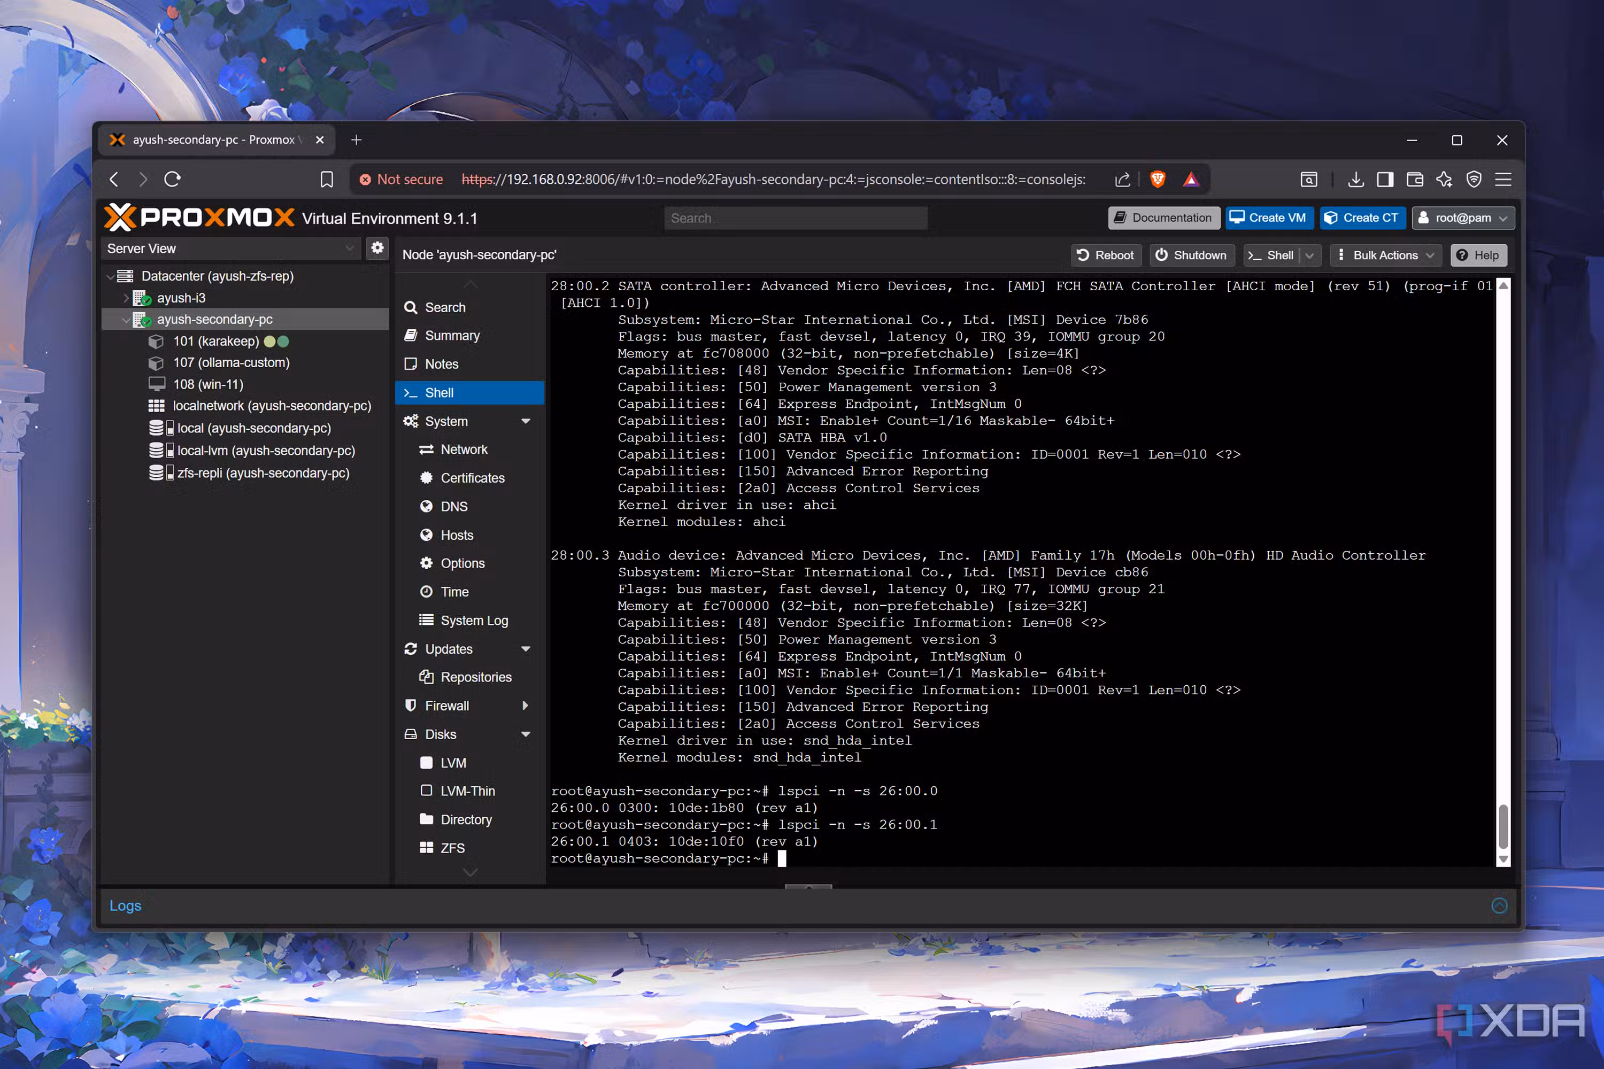Click the browser reload page icon
Viewport: 1604px width, 1069px height.
coord(173,179)
